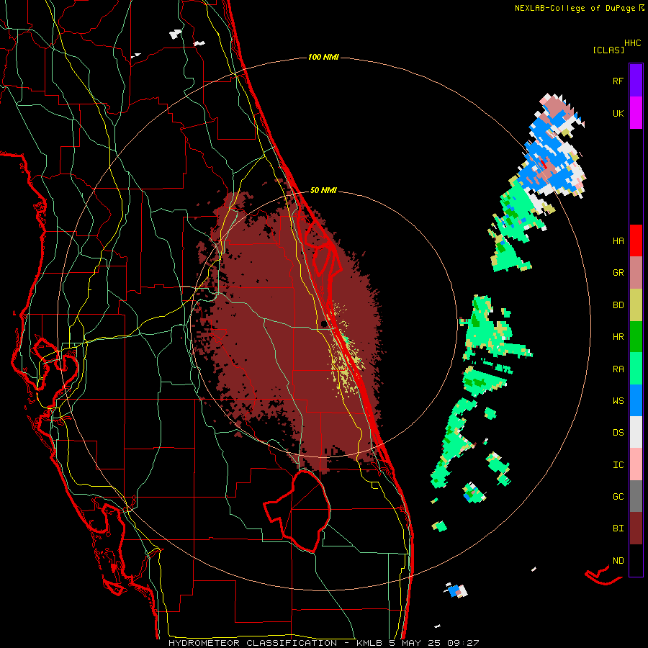Click the 'BD' legend label
The image size is (648, 648).
618,305
